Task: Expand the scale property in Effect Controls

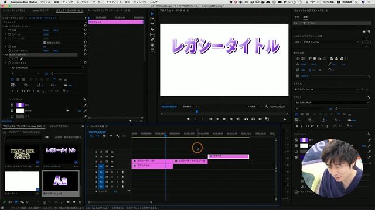Action: (6, 34)
